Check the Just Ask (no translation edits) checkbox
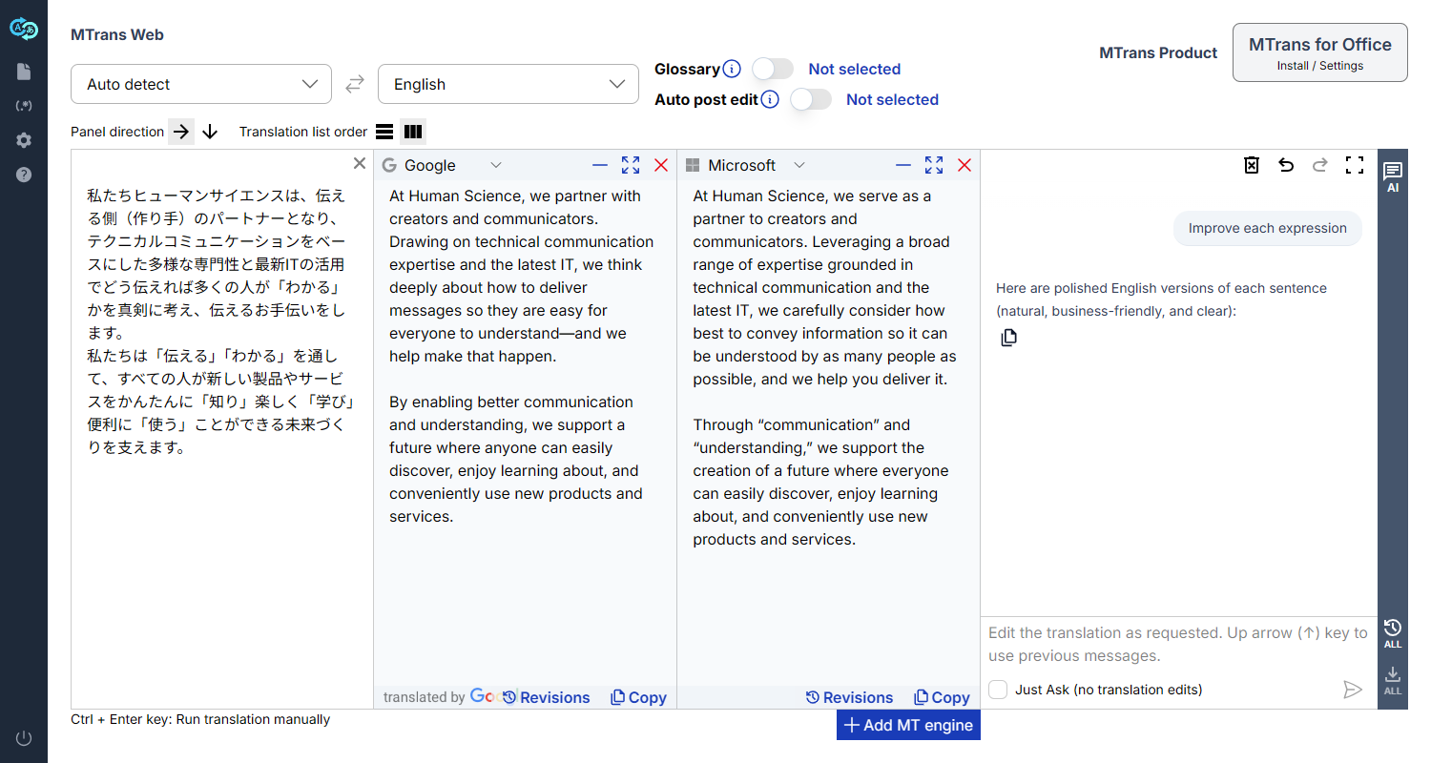The width and height of the screenshot is (1431, 763). 997,689
